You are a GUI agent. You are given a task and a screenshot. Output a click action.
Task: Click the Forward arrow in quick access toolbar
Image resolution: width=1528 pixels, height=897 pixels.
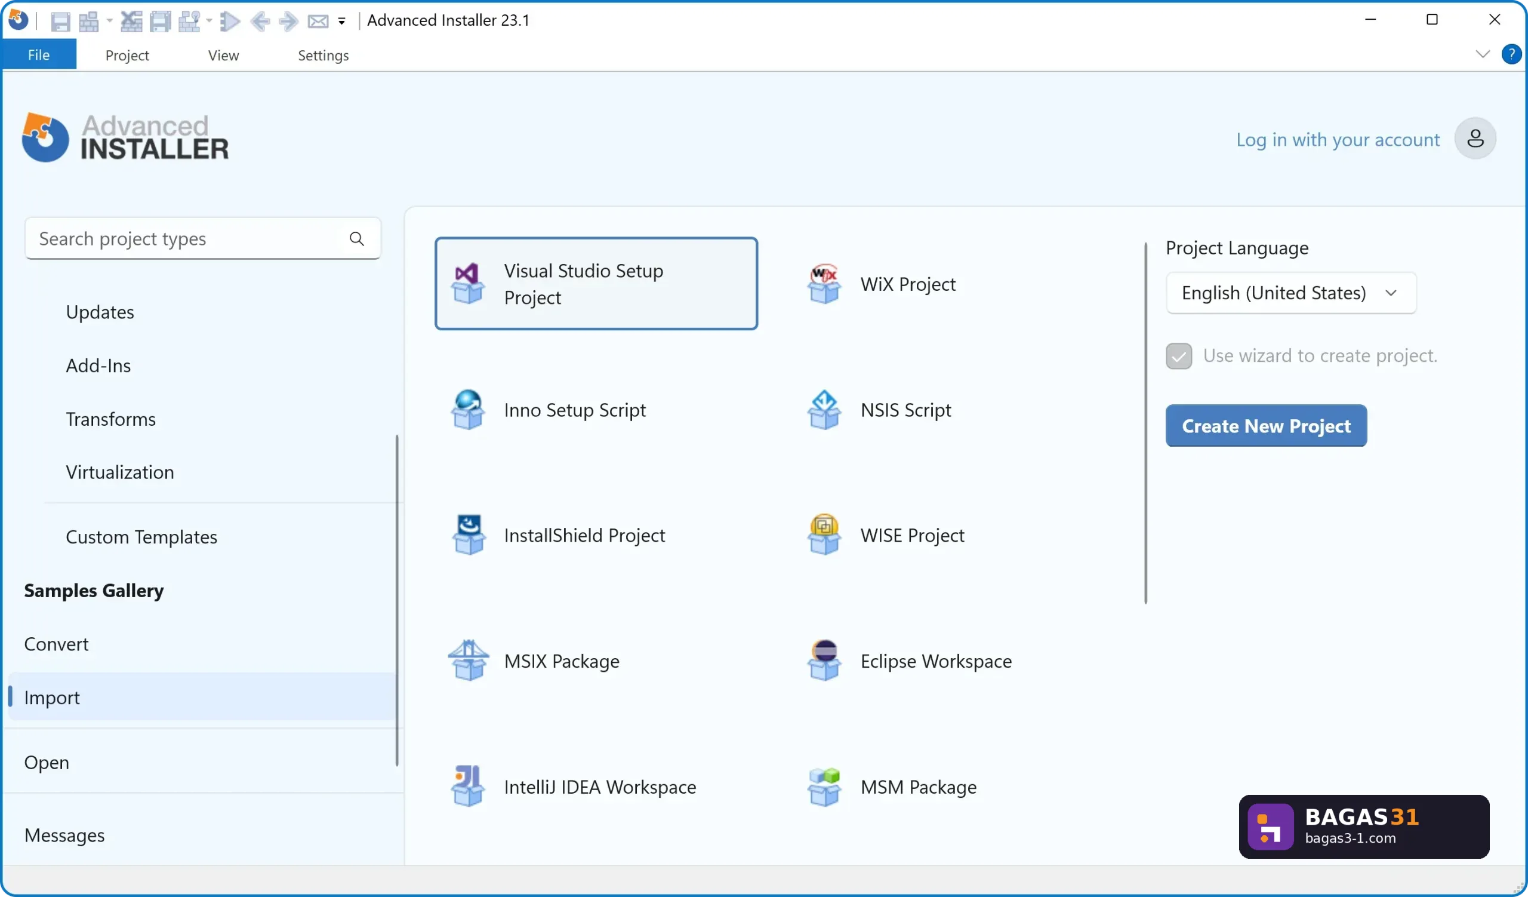pyautogui.click(x=288, y=21)
